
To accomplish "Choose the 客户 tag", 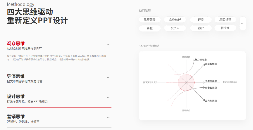I will coord(201,28).
